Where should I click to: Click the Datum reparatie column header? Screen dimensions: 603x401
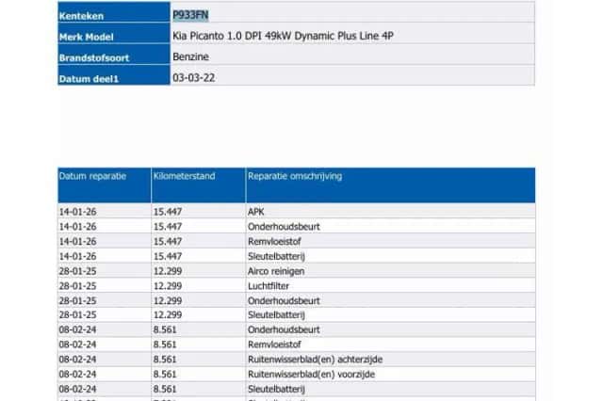pos(105,184)
